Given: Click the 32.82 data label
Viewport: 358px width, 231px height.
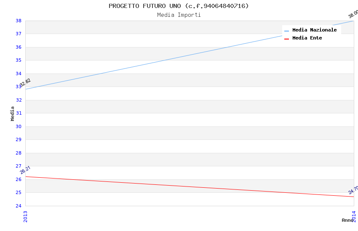Looking at the screenshot, I should tap(25, 82).
